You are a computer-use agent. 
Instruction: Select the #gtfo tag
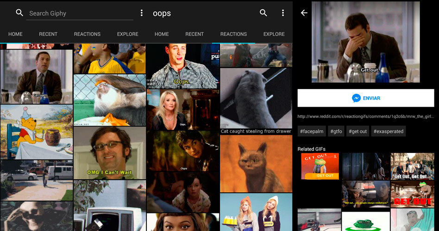click(x=336, y=131)
